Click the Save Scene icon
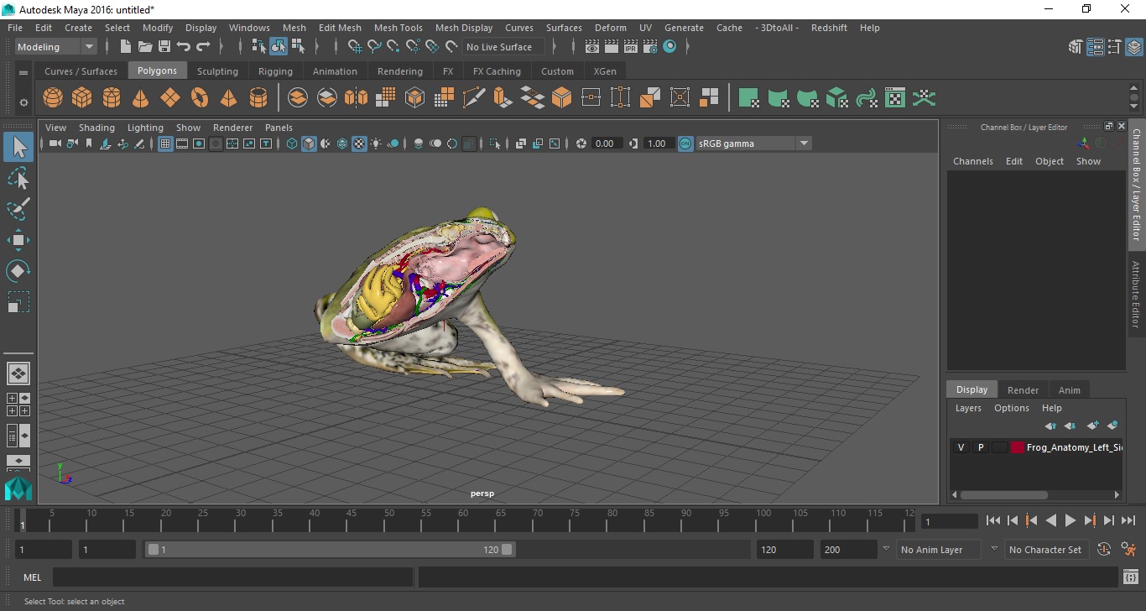Viewport: 1146px width, 611px height. (164, 47)
